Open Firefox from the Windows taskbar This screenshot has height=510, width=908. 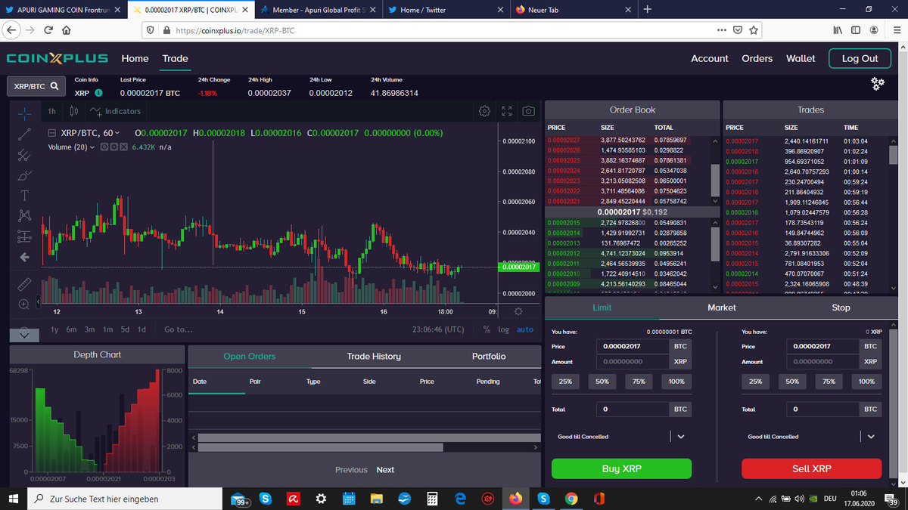click(x=516, y=499)
